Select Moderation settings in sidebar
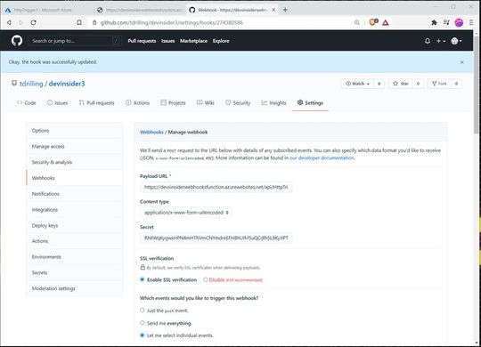This screenshot has height=347, width=481. pyautogui.click(x=75, y=288)
